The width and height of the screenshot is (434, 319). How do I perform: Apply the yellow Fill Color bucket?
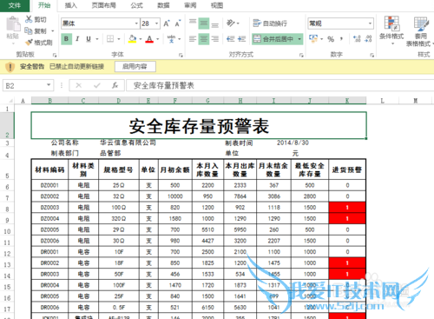[132, 39]
